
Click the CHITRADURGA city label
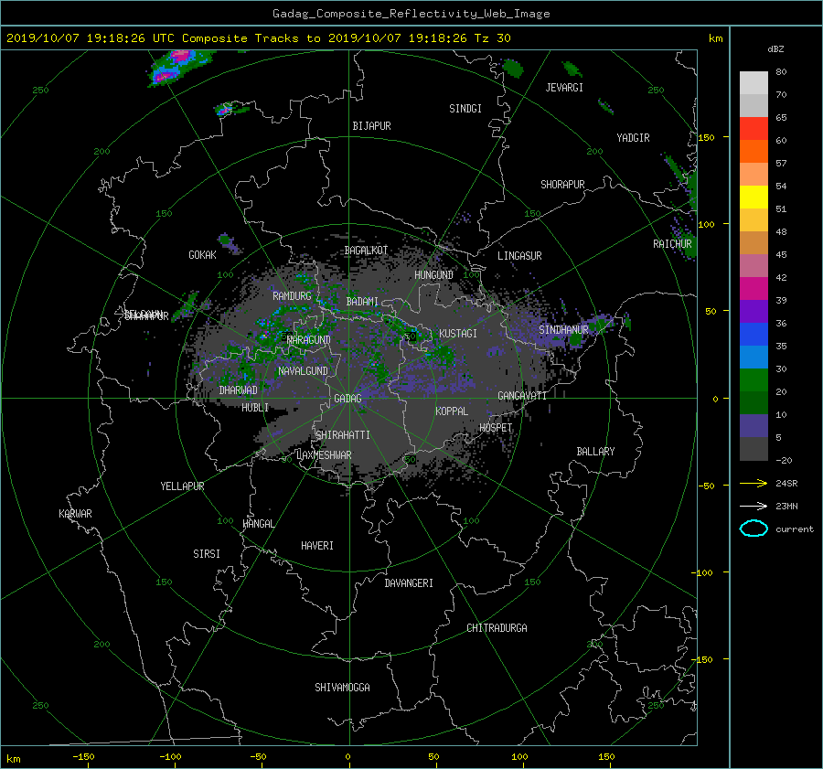pyautogui.click(x=497, y=628)
